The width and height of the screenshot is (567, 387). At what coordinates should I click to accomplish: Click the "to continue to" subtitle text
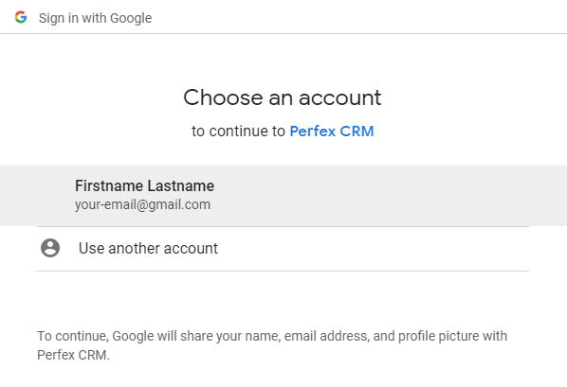coord(238,132)
